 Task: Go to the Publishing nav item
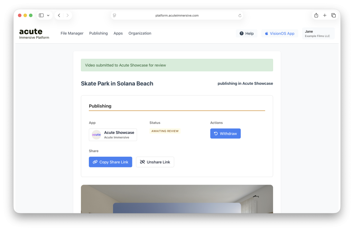(x=99, y=34)
